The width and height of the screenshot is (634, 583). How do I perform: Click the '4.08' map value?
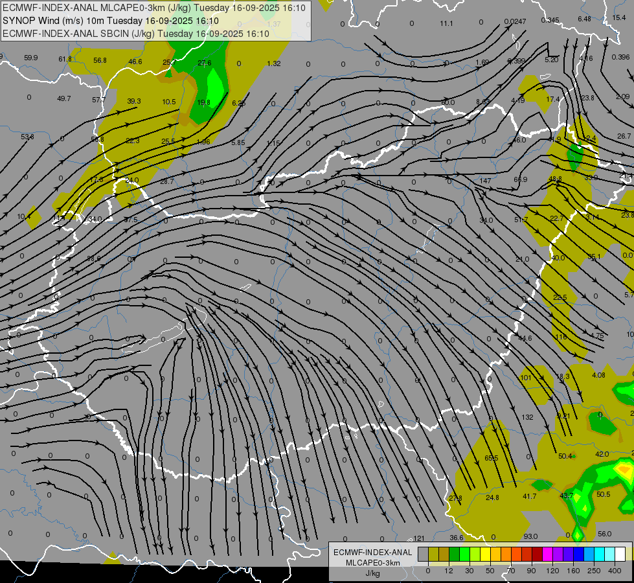pyautogui.click(x=598, y=375)
